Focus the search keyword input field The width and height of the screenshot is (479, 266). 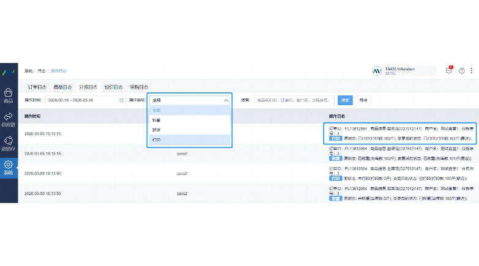pyautogui.click(x=294, y=100)
